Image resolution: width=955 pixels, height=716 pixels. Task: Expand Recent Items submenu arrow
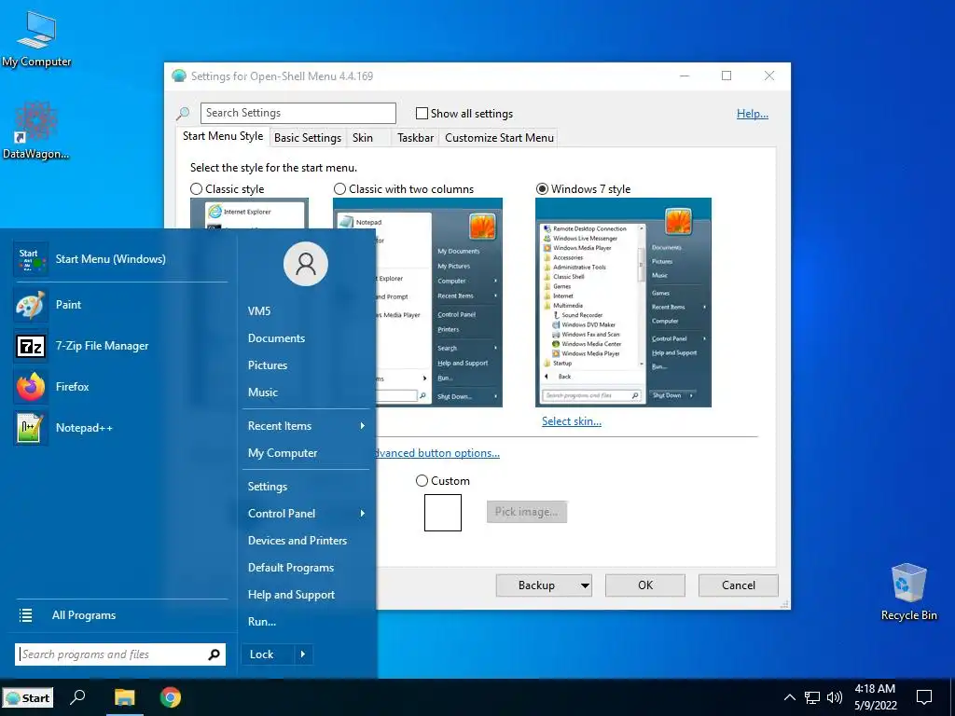[x=363, y=425]
